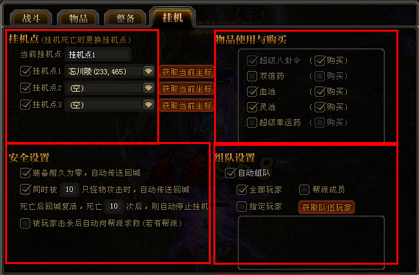Check the 帮派成员 option
This screenshot has width=419, height=275.
[304, 190]
